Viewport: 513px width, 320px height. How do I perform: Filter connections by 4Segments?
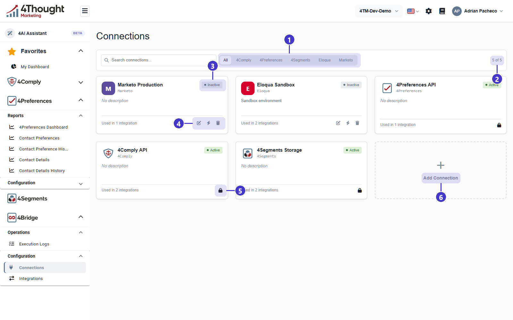tap(300, 60)
